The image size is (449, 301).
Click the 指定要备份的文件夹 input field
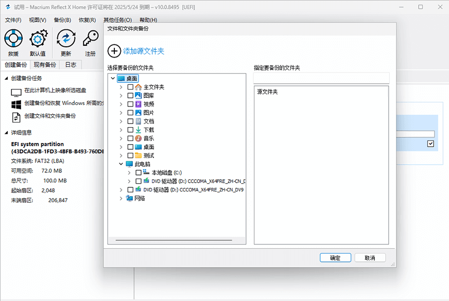pyautogui.click(x=321, y=78)
